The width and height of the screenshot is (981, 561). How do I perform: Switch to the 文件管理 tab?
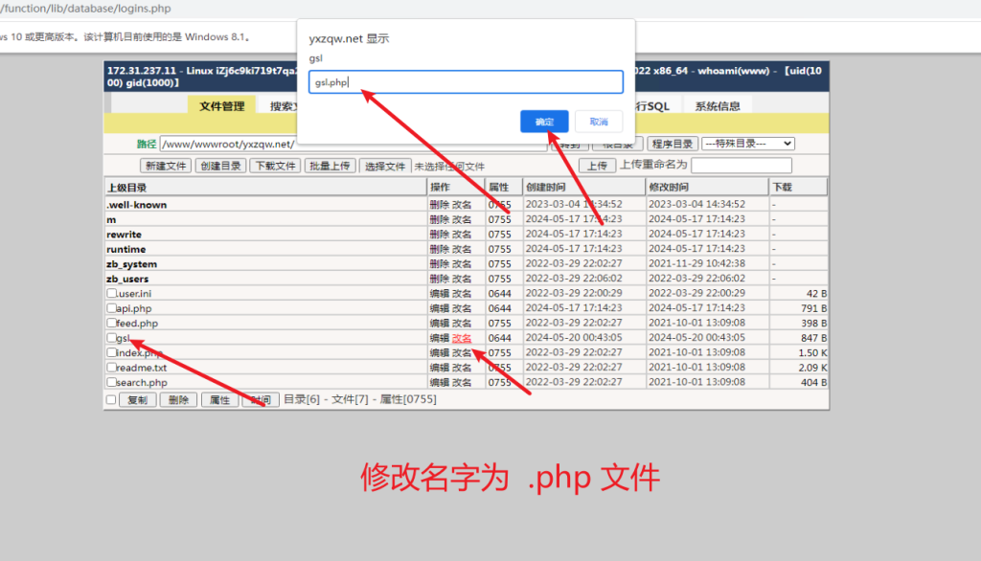pyautogui.click(x=221, y=106)
